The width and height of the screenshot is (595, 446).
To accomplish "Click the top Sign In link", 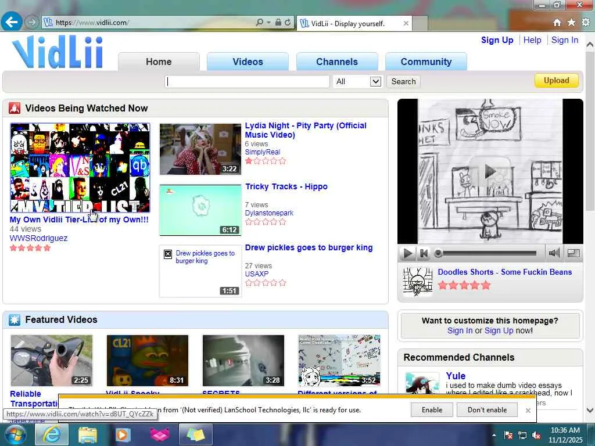I will point(565,40).
